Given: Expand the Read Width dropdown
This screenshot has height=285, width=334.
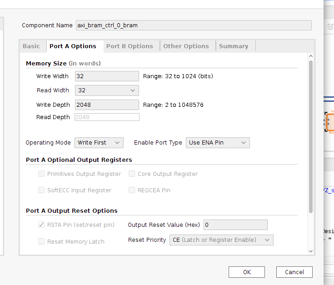Looking at the screenshot, I should [x=107, y=90].
